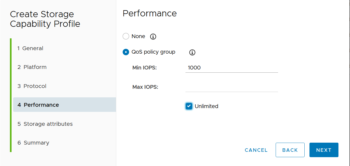
Task: Click the BACK button
Action: pyautogui.click(x=290, y=150)
